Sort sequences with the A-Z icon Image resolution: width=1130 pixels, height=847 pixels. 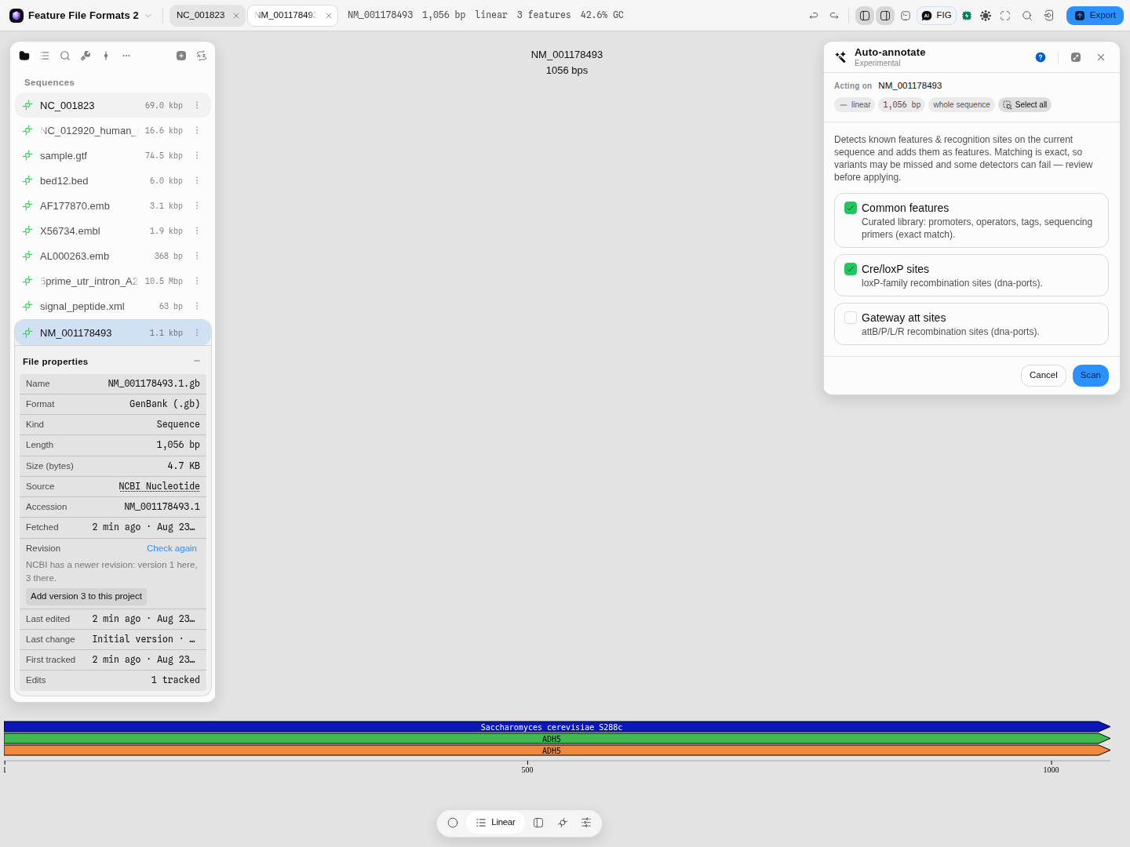click(202, 56)
